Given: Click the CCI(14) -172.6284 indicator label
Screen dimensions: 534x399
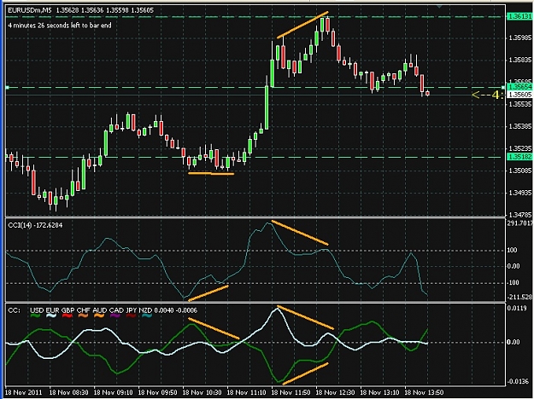Looking at the screenshot, I should pos(35,225).
